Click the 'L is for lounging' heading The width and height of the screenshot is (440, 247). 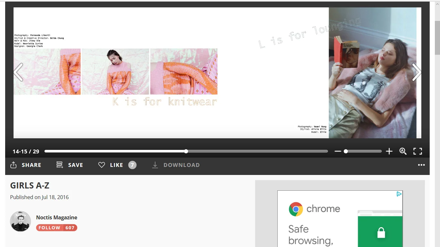(x=310, y=33)
